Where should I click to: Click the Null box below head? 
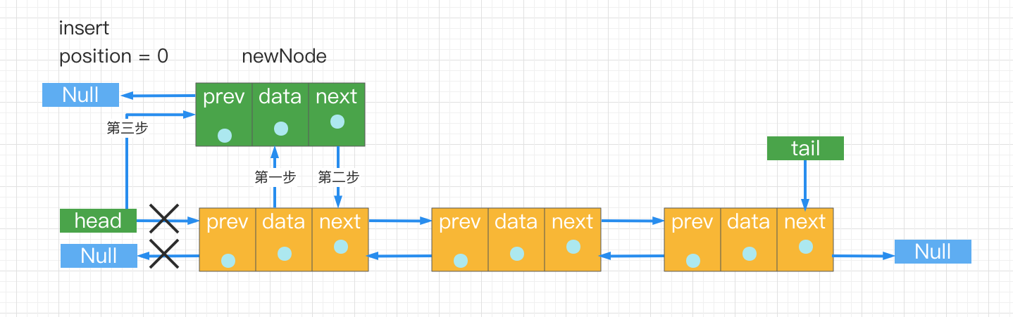[x=99, y=255]
